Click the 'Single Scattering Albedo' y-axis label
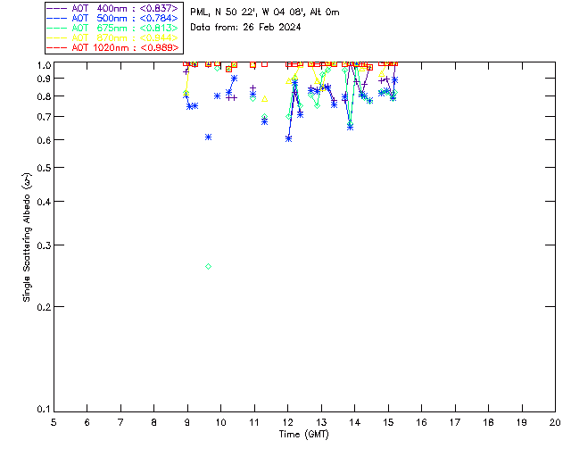 point(27,237)
